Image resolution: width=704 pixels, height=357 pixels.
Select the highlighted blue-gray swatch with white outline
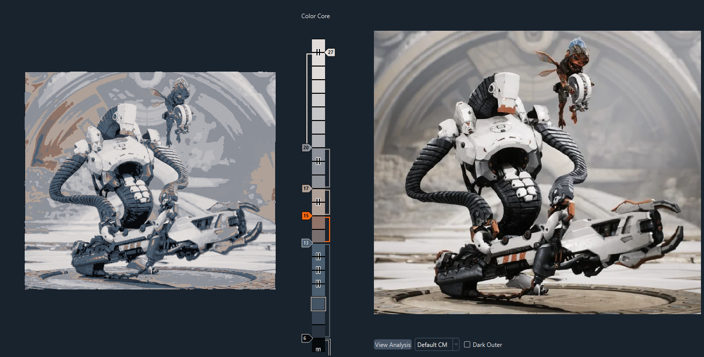click(318, 304)
